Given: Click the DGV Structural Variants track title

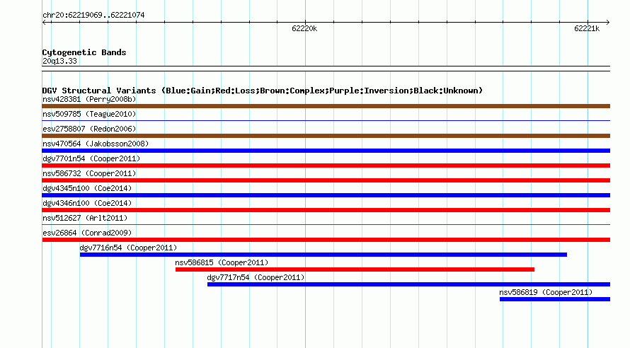Looking at the screenshot, I should pyautogui.click(x=263, y=91).
